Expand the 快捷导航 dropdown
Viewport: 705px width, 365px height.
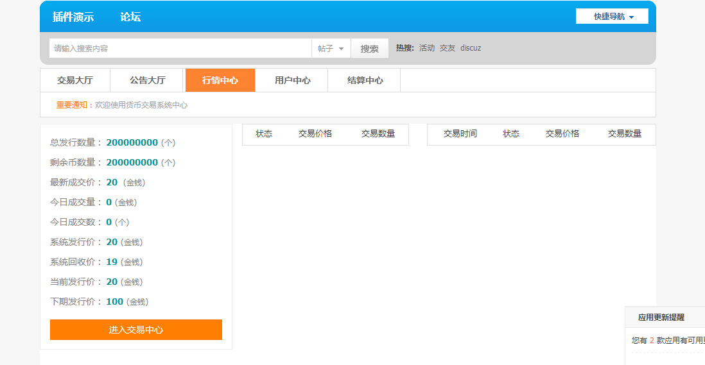pyautogui.click(x=612, y=16)
